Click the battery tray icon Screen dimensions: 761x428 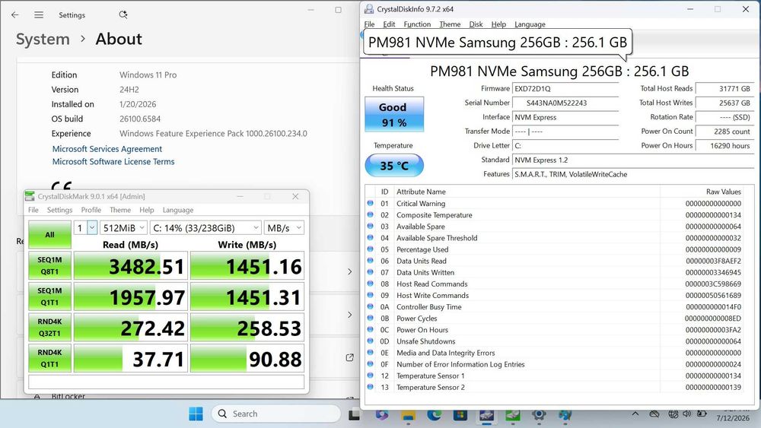pos(702,414)
